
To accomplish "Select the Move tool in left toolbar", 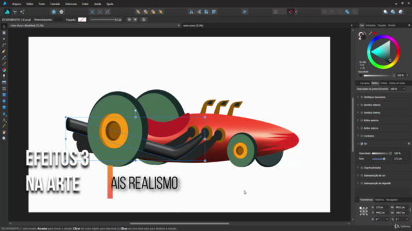I will (x=4, y=26).
